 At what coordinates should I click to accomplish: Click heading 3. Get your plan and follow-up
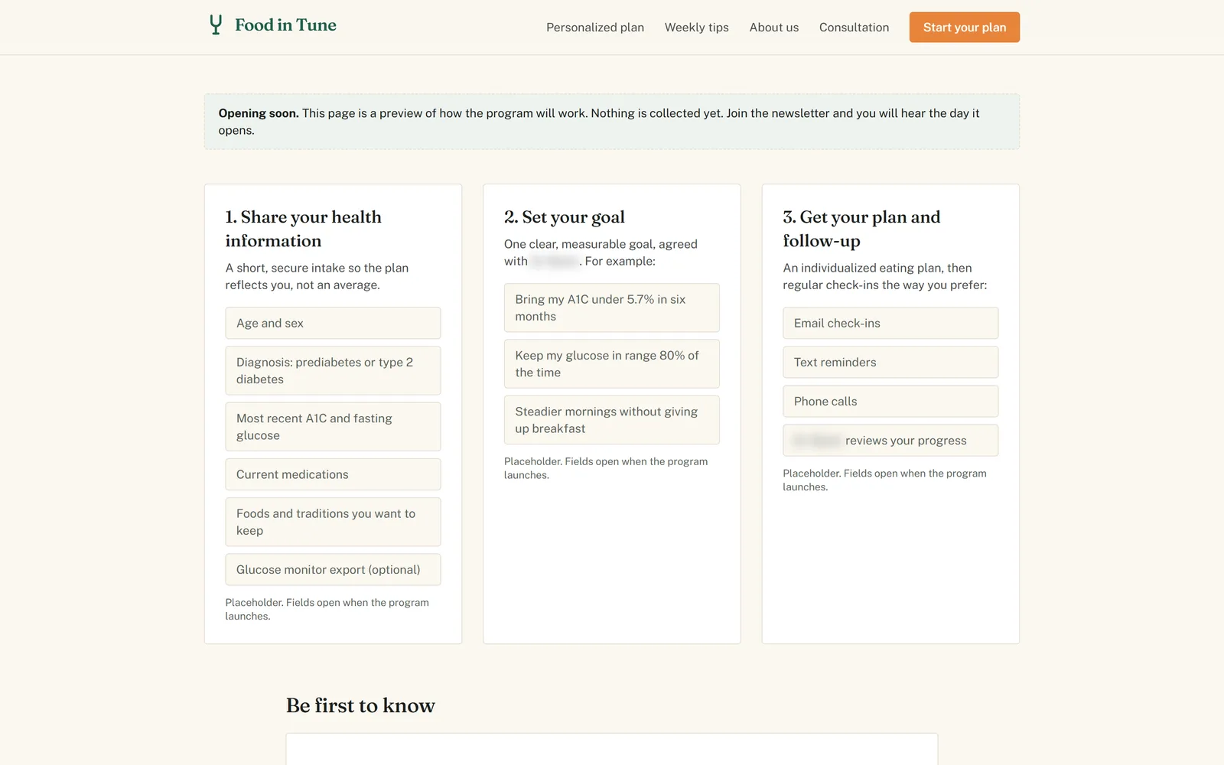coord(862,229)
